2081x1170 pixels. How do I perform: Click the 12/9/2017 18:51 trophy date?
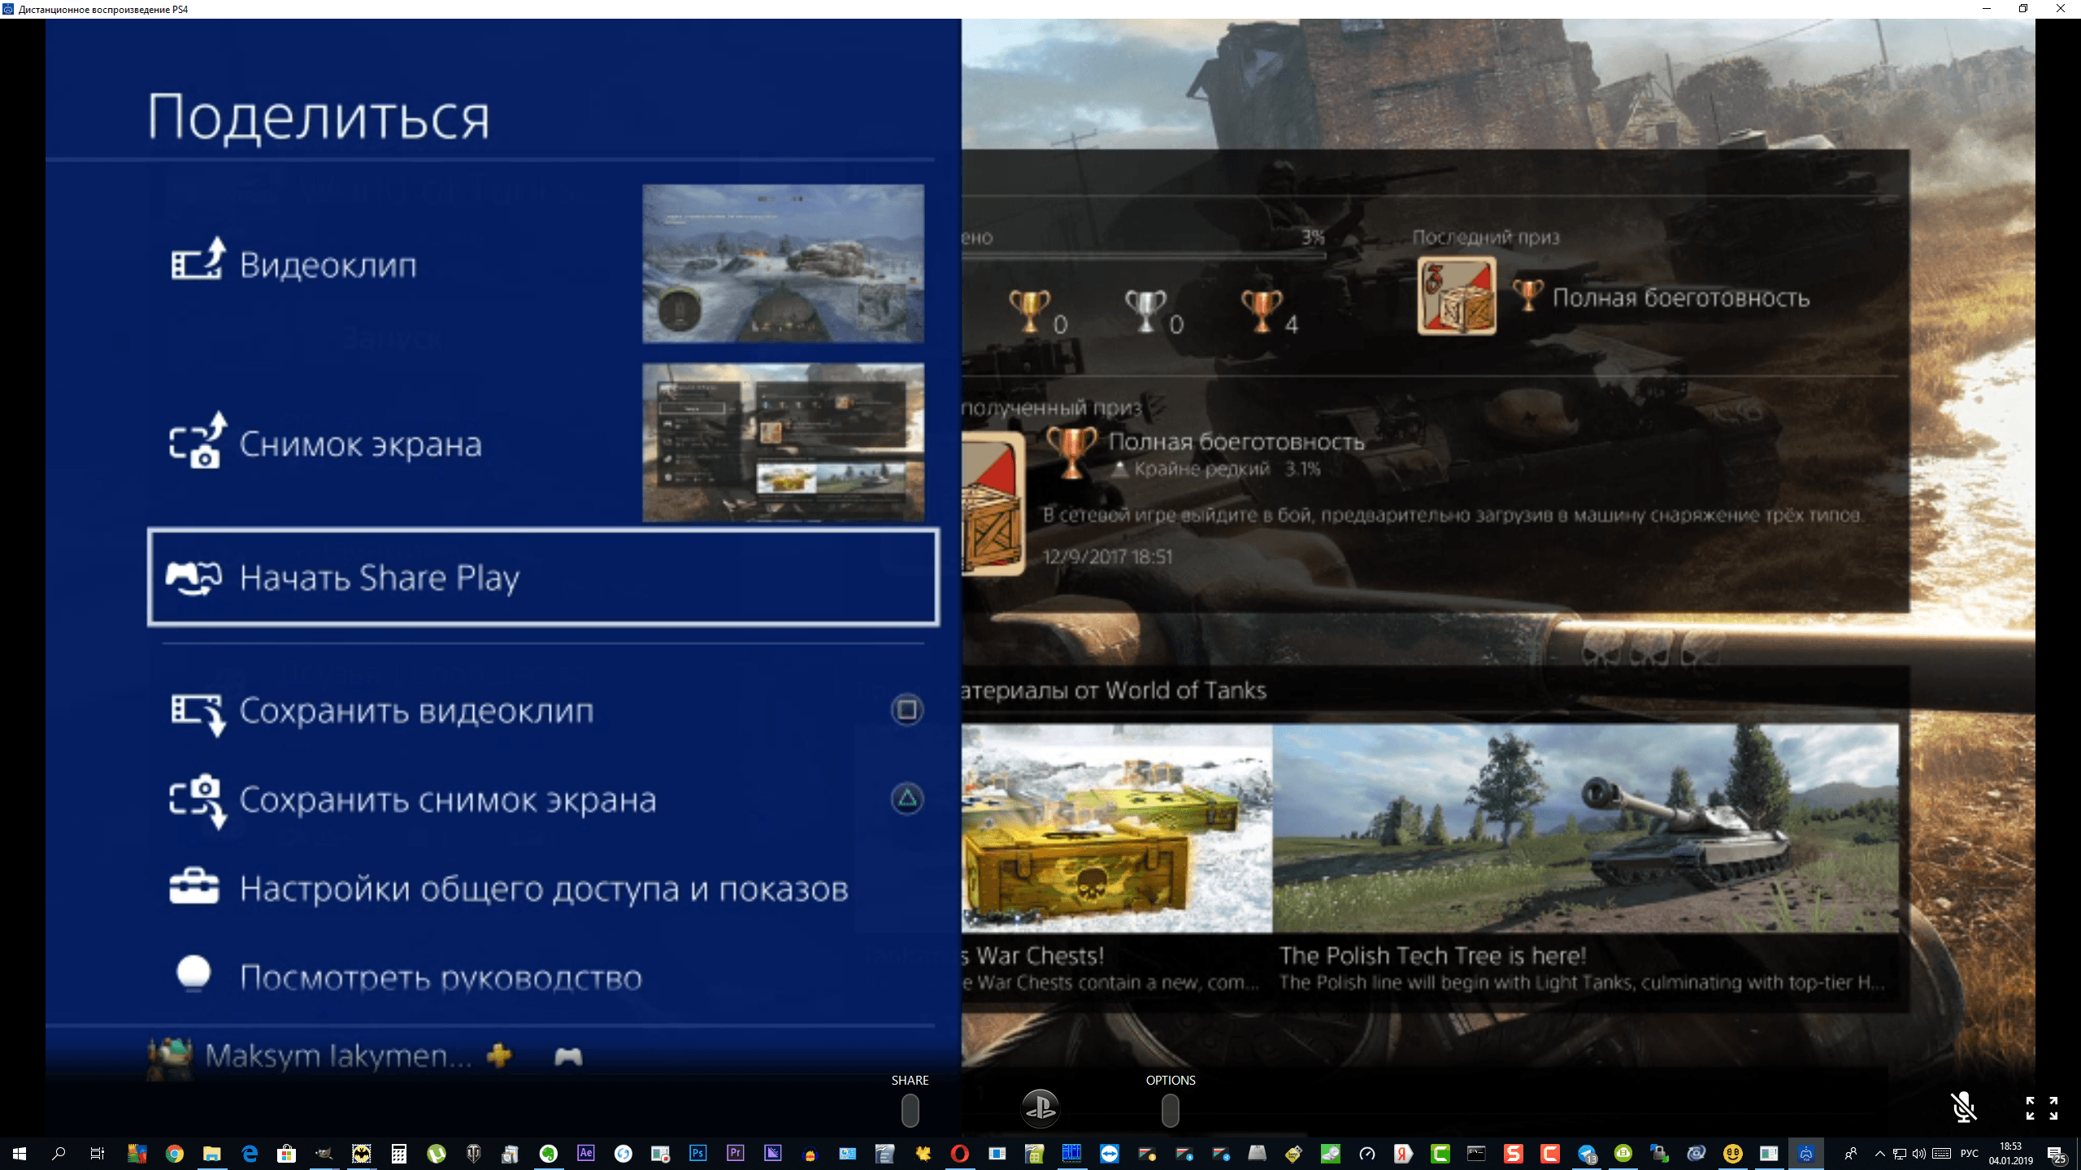click(x=1107, y=557)
